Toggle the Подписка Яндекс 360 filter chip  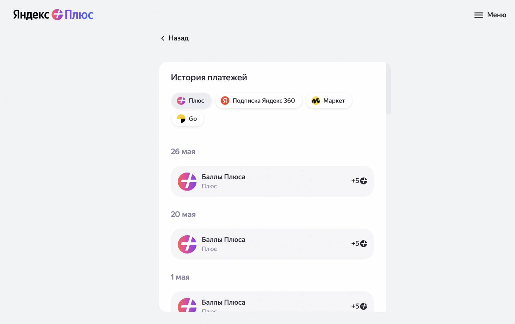click(x=258, y=101)
